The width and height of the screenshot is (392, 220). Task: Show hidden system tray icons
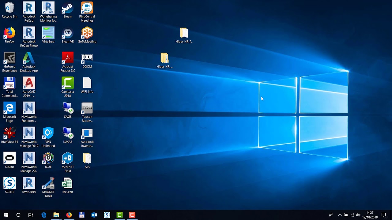pyautogui.click(x=340, y=215)
